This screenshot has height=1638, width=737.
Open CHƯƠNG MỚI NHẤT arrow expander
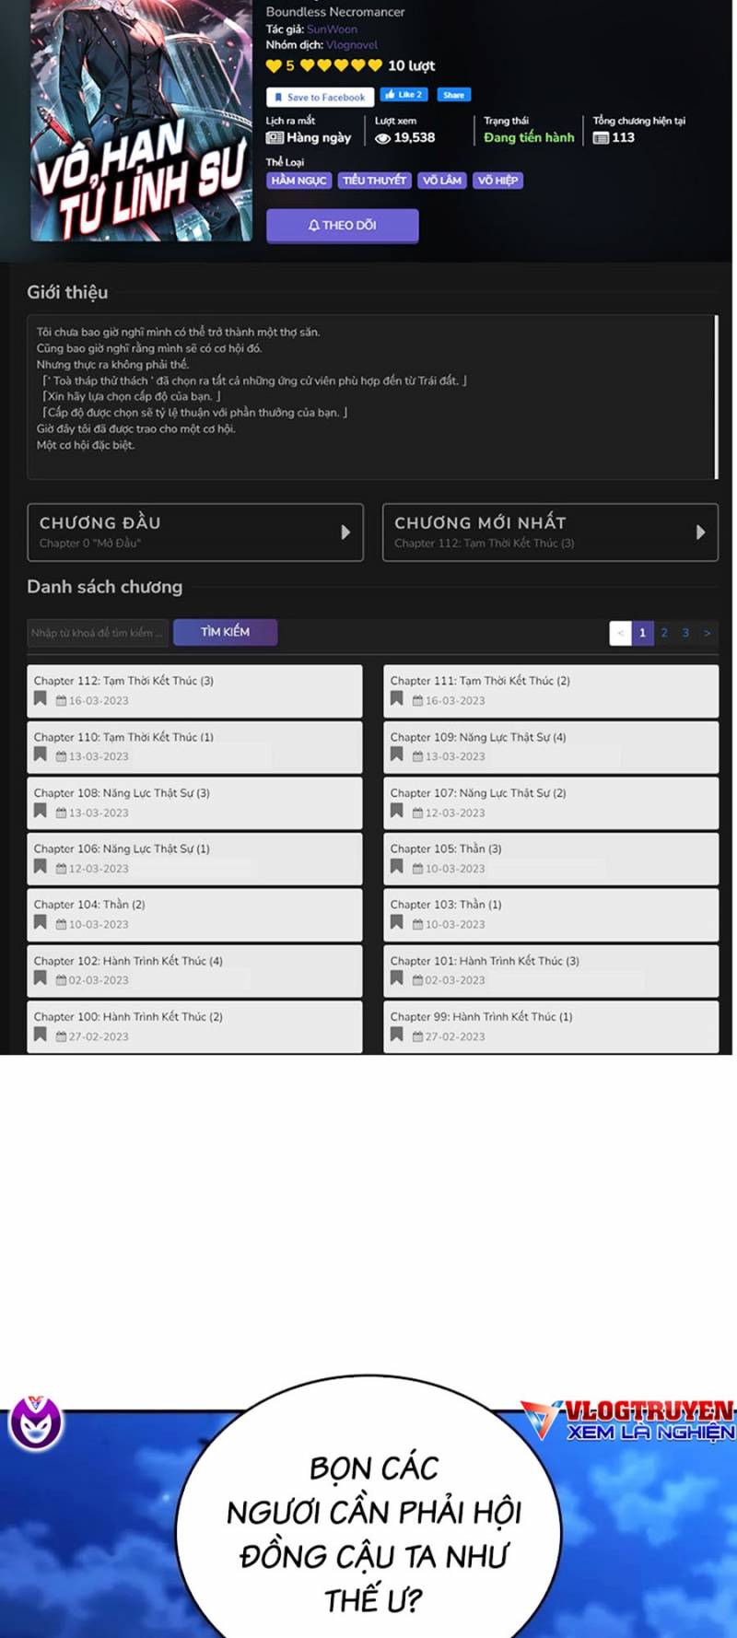tap(700, 532)
